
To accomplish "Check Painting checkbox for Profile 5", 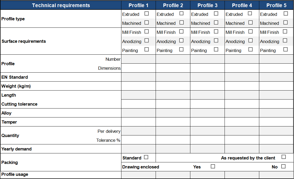I will (x=286, y=49).
